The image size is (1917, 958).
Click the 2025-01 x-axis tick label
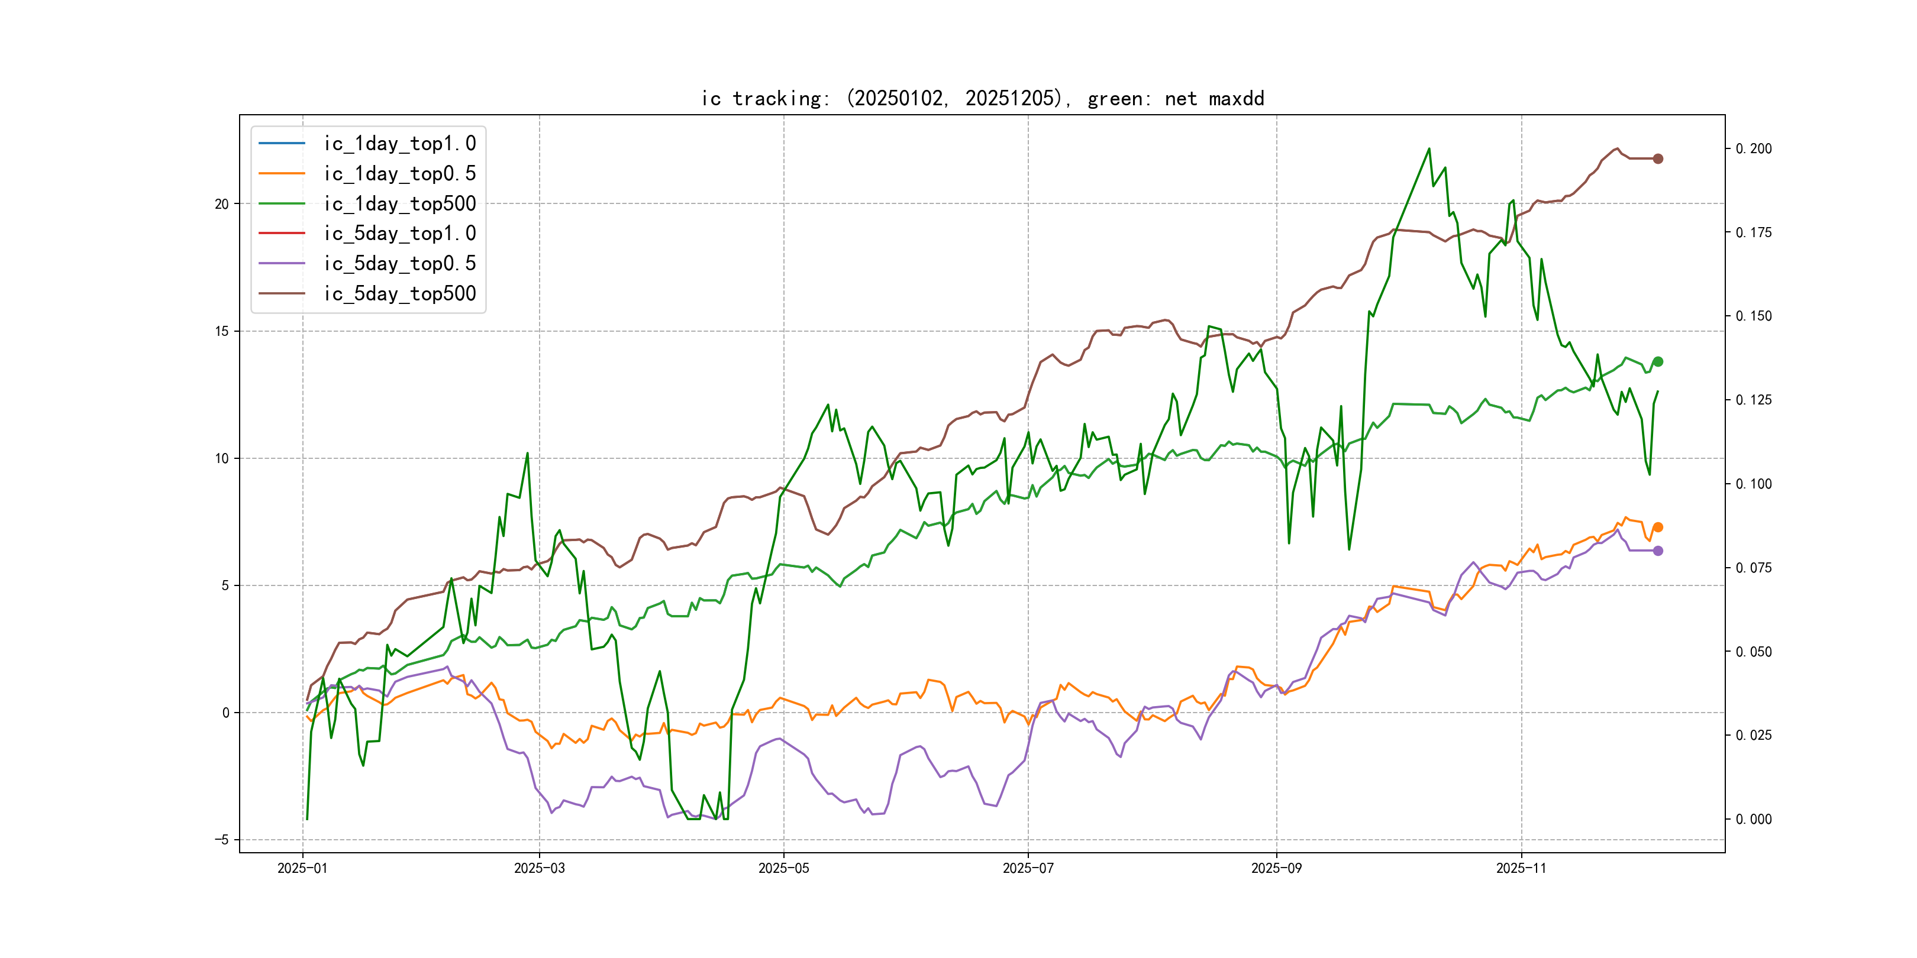point(302,868)
